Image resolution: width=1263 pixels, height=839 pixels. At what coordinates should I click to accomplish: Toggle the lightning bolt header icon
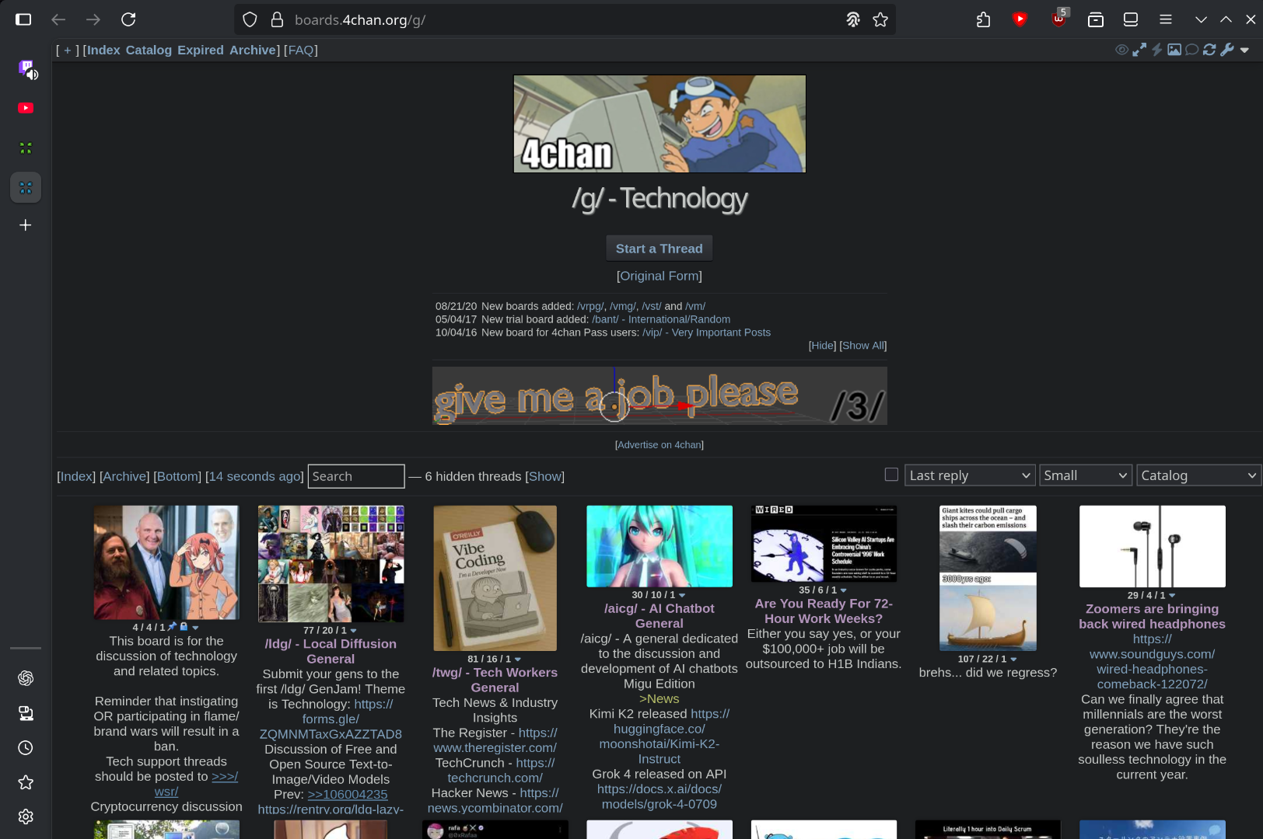[1157, 50]
